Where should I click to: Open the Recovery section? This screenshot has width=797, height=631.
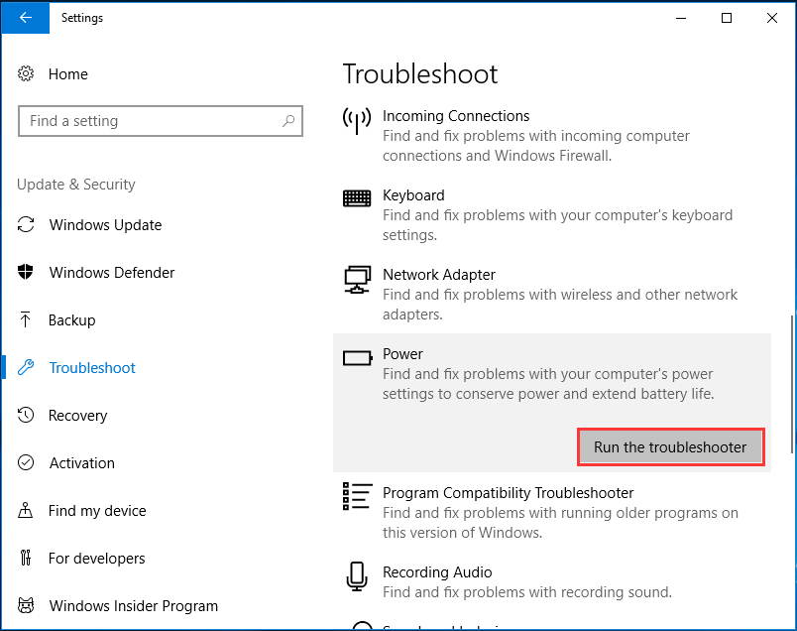coord(77,416)
